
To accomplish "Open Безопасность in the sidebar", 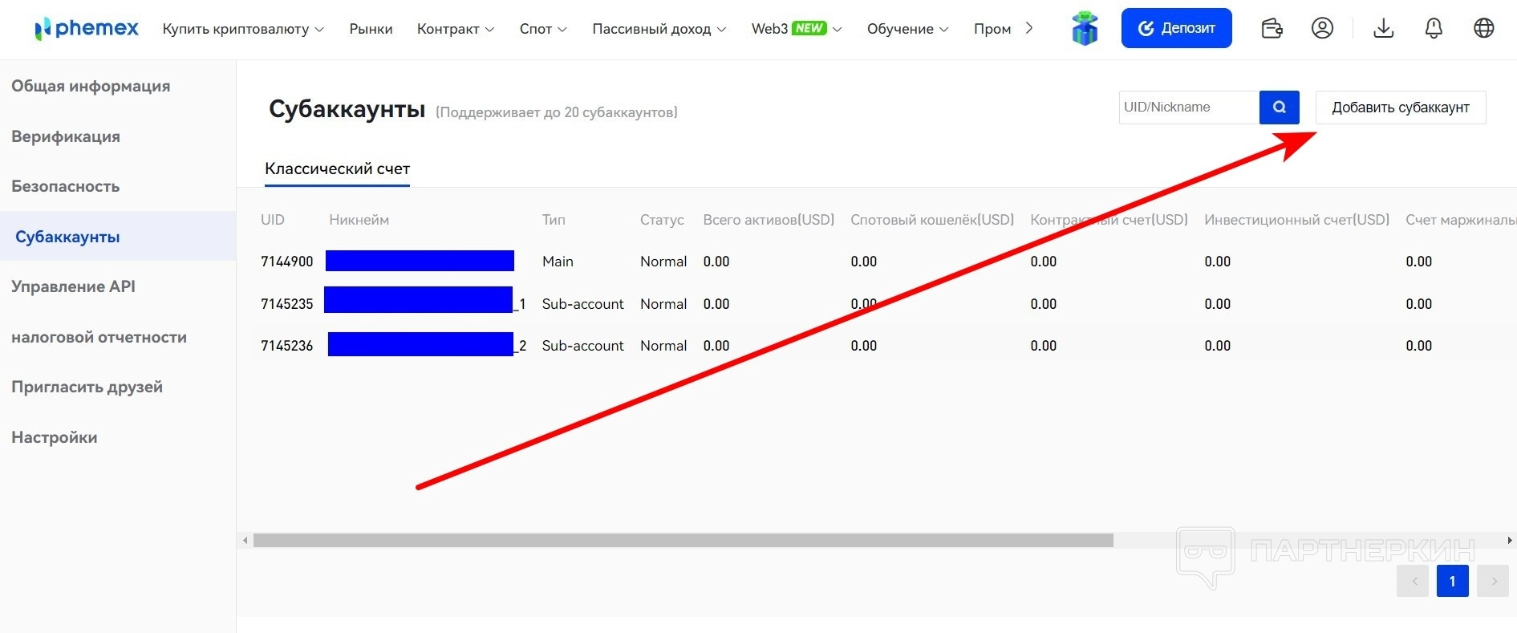I will click(x=66, y=186).
